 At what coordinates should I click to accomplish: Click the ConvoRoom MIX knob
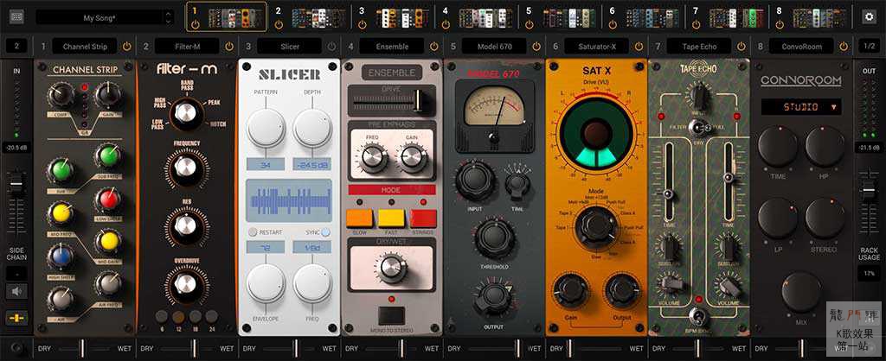click(800, 292)
